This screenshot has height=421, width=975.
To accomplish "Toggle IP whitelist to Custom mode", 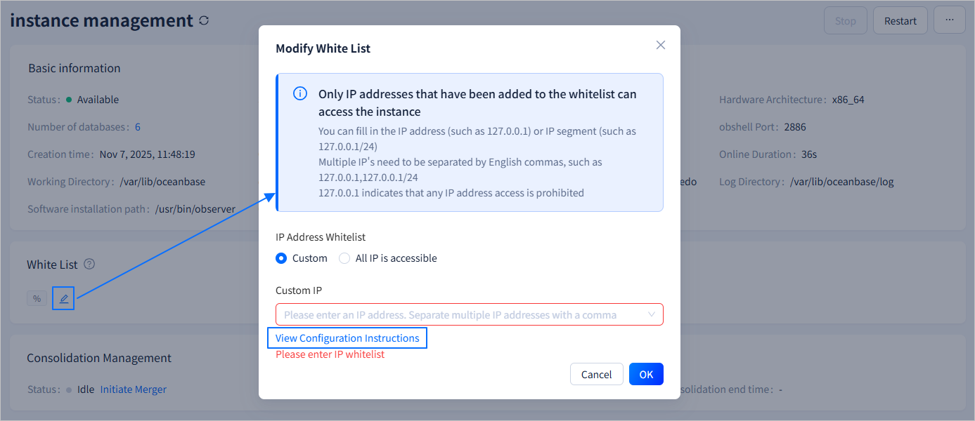I will pyautogui.click(x=281, y=258).
